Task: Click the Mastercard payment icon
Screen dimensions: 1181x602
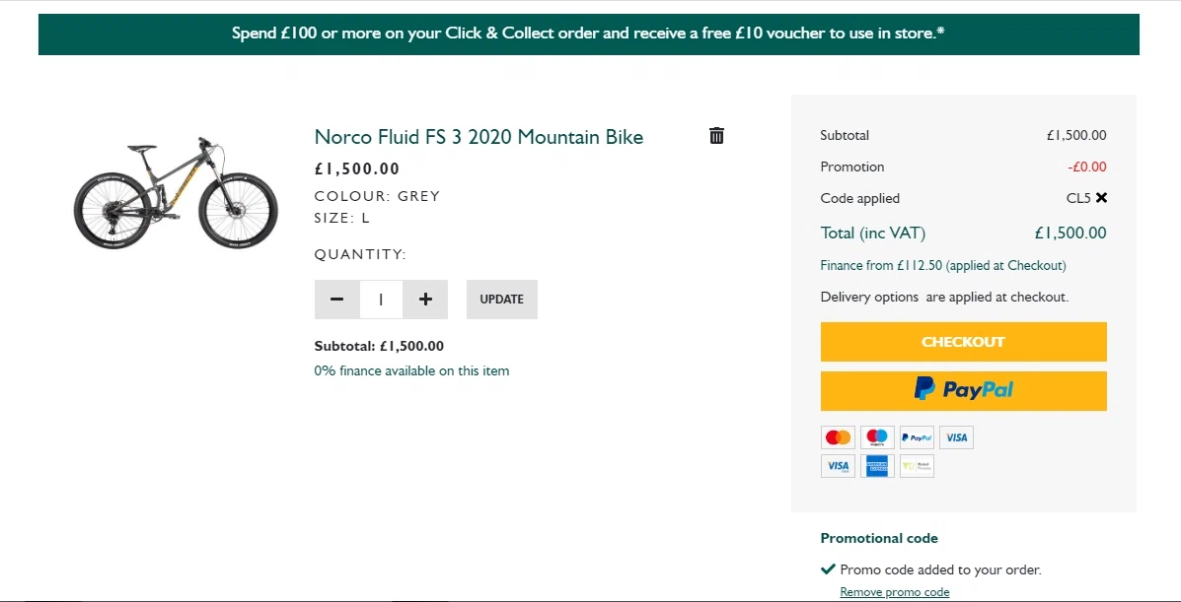Action: click(x=838, y=437)
